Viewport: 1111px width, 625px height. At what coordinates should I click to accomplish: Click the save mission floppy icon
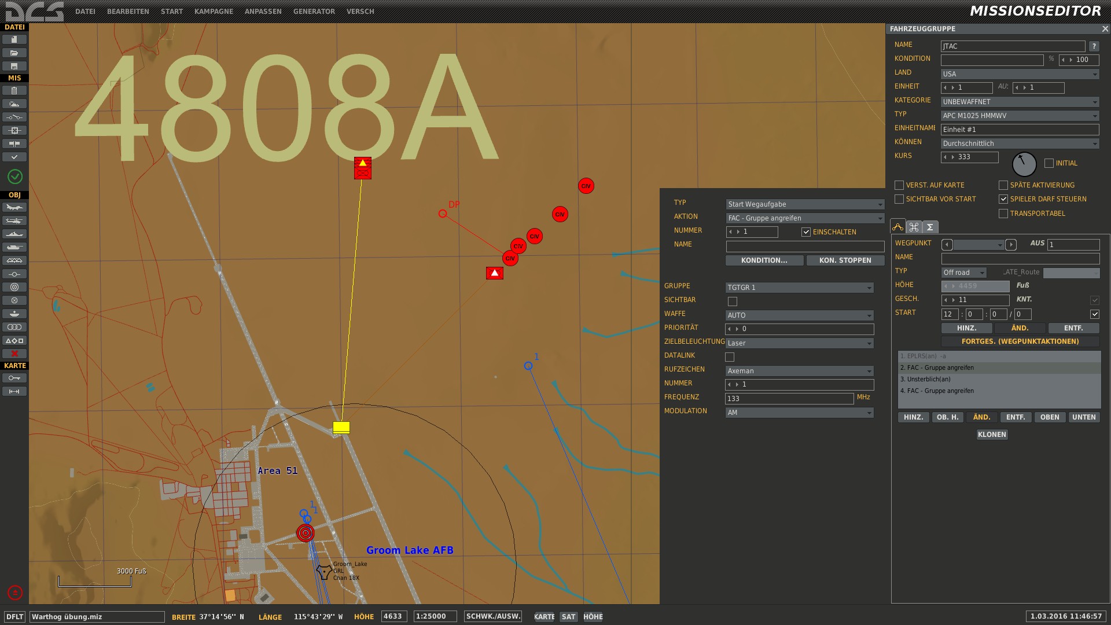pos(14,66)
